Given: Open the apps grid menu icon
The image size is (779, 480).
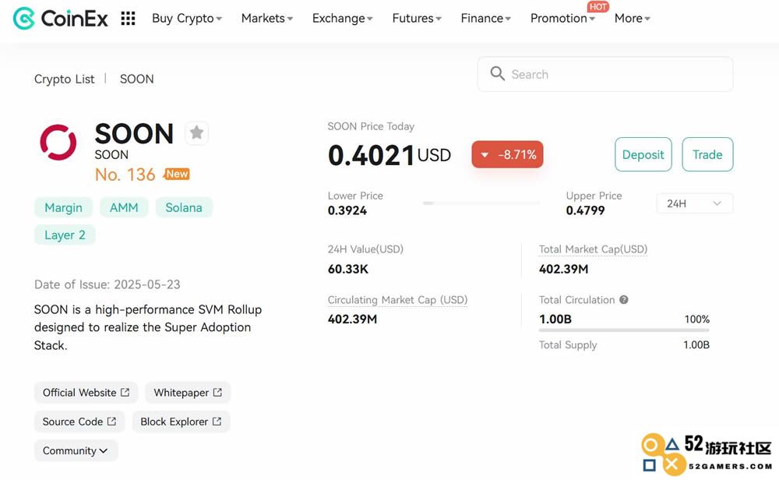Looking at the screenshot, I should click(x=129, y=19).
